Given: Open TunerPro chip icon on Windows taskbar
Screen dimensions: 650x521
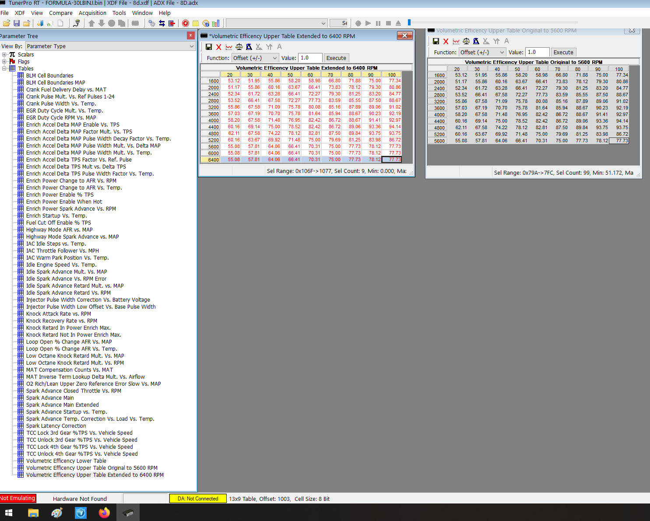Looking at the screenshot, I should (128, 513).
